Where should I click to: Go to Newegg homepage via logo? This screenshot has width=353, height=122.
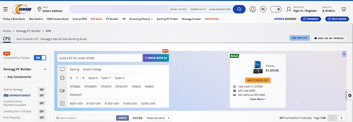tap(22, 9)
